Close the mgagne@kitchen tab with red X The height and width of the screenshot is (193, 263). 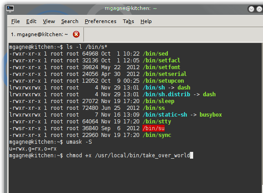click(76, 34)
